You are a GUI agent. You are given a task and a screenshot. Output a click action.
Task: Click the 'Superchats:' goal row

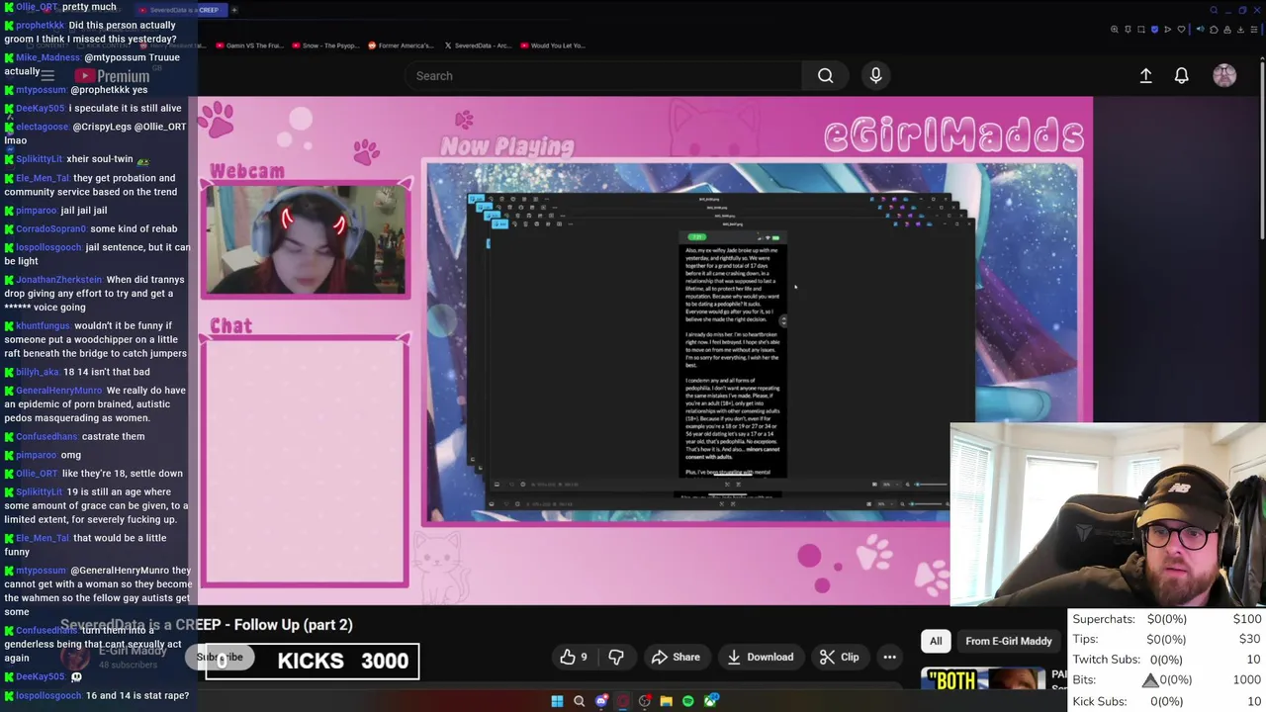[1167, 619]
